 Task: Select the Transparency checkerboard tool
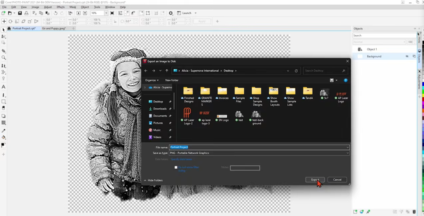coord(3,123)
